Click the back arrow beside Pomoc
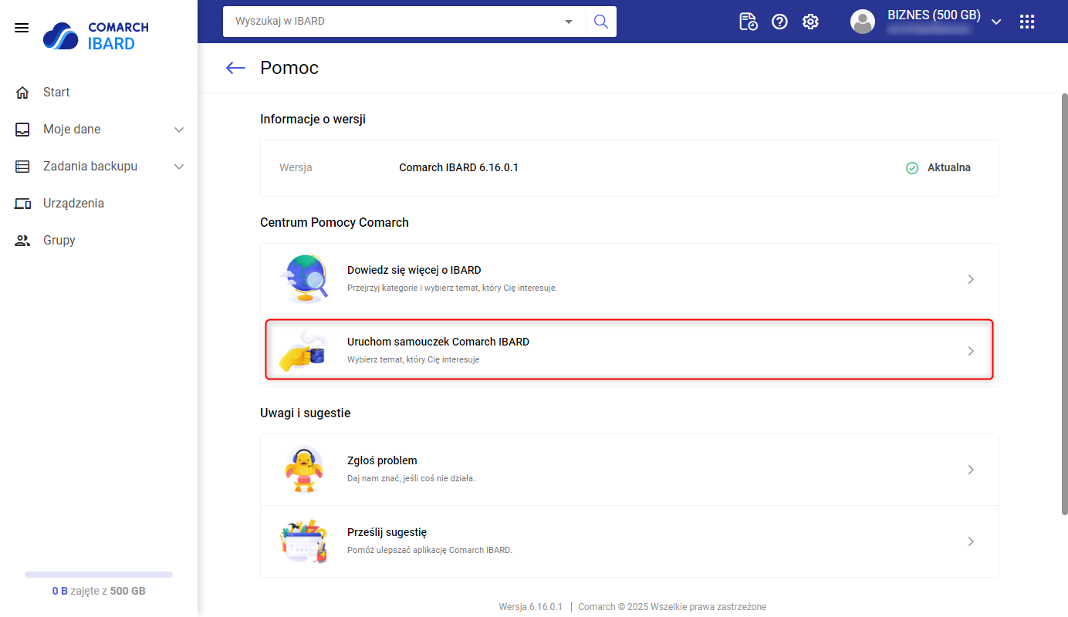 point(235,68)
